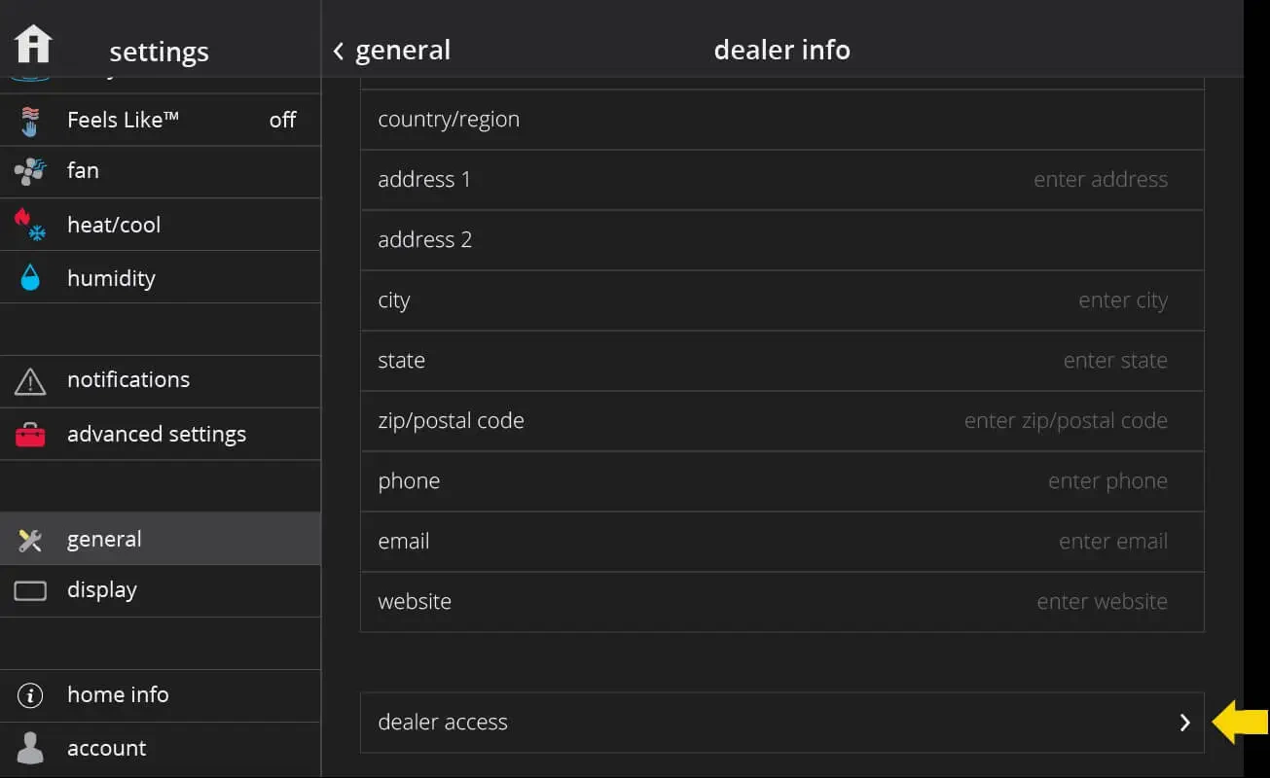Open fan settings via fan icon
The image size is (1270, 778).
pos(30,172)
